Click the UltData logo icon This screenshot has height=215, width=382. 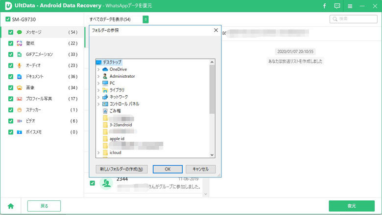pyautogui.click(x=8, y=6)
